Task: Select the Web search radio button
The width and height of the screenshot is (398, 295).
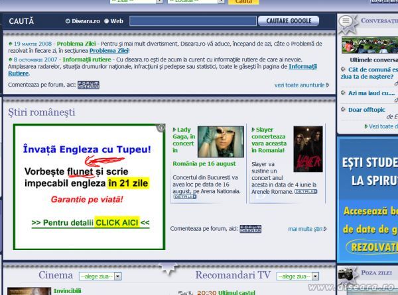Action: 106,21
